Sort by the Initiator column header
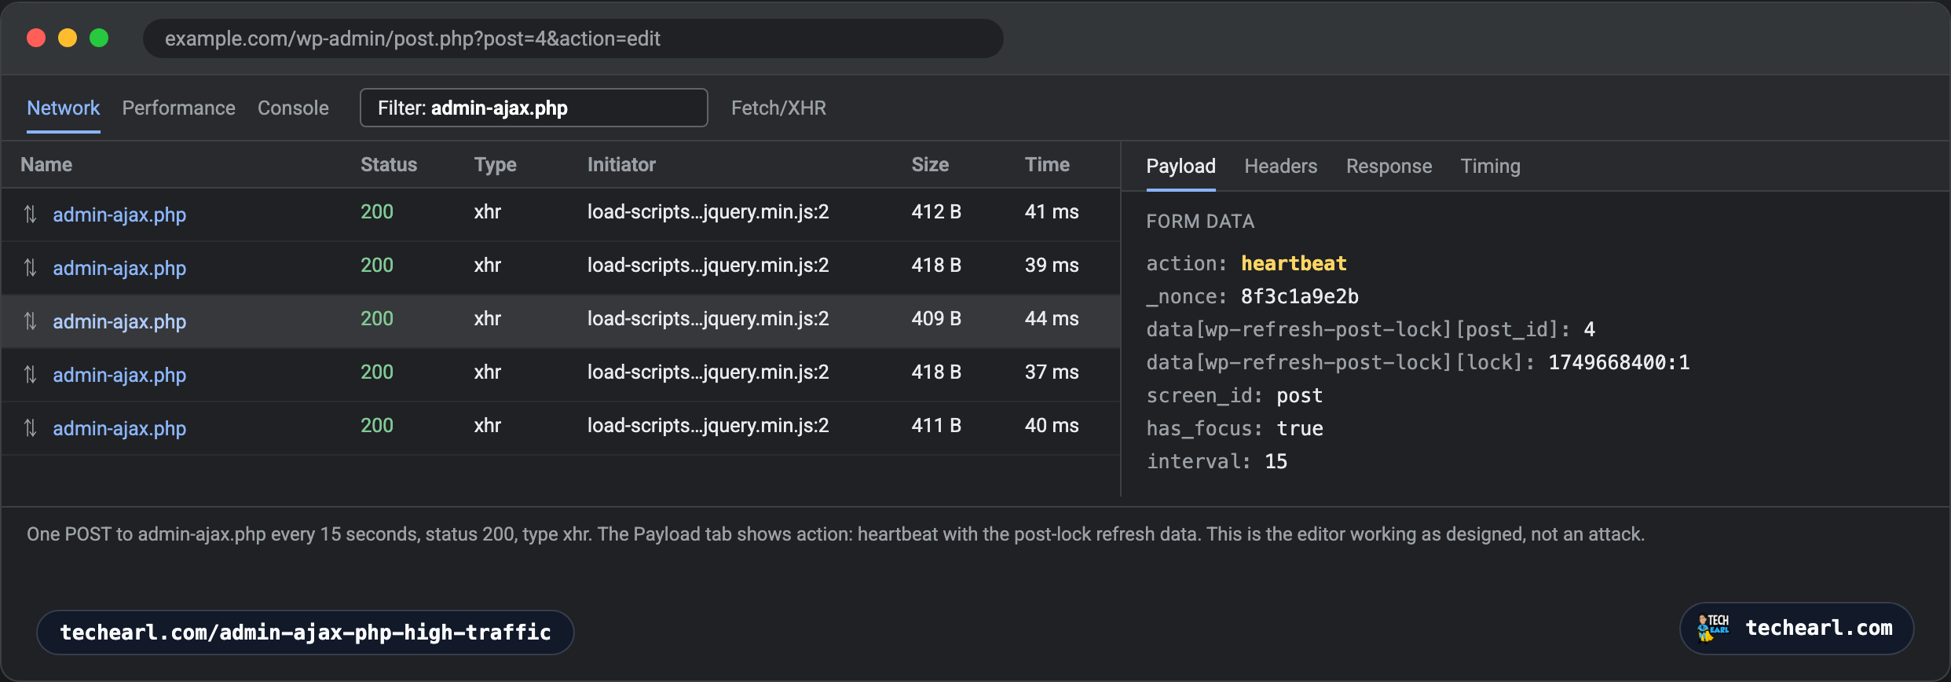The width and height of the screenshot is (1951, 682). 621,164
